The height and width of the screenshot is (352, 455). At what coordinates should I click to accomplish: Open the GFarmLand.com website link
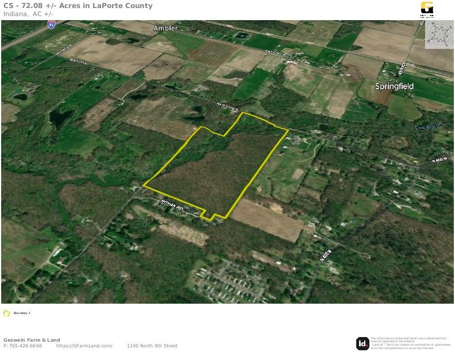click(84, 346)
